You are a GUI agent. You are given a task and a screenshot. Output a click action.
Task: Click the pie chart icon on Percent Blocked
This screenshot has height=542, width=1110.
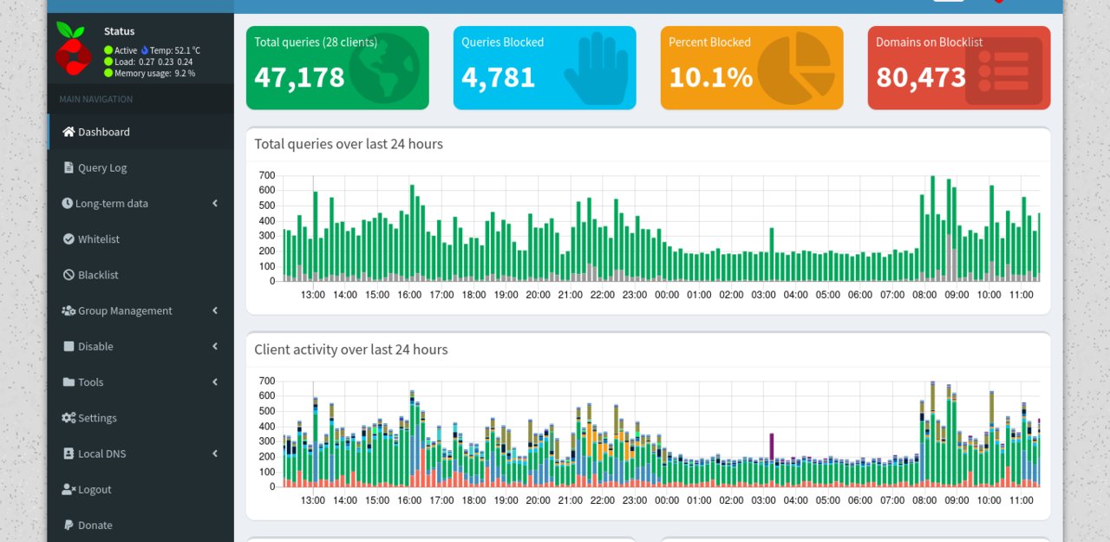pos(796,69)
